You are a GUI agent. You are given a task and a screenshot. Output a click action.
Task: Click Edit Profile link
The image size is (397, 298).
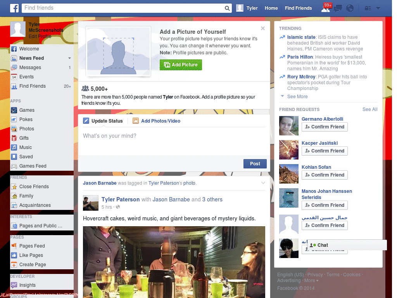pos(40,36)
